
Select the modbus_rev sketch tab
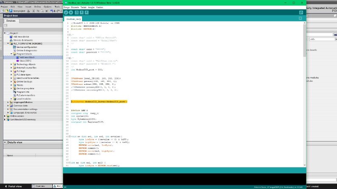(x=73, y=19)
